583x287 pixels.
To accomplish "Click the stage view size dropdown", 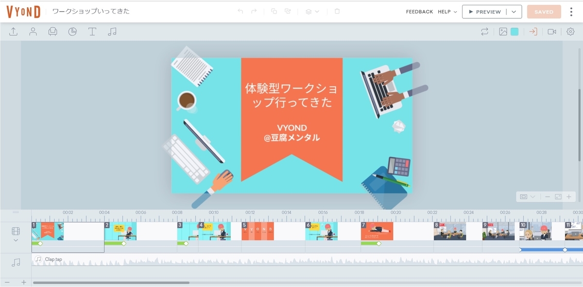I will pos(528,197).
